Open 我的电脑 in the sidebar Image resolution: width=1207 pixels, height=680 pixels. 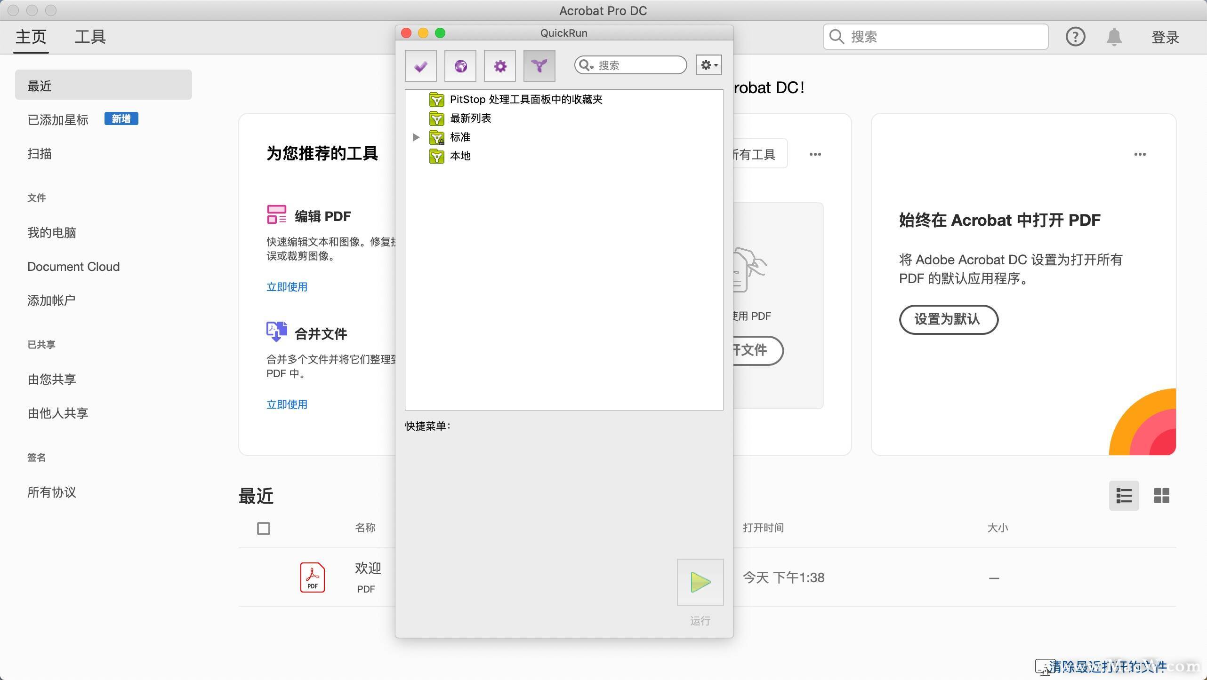[x=52, y=233]
